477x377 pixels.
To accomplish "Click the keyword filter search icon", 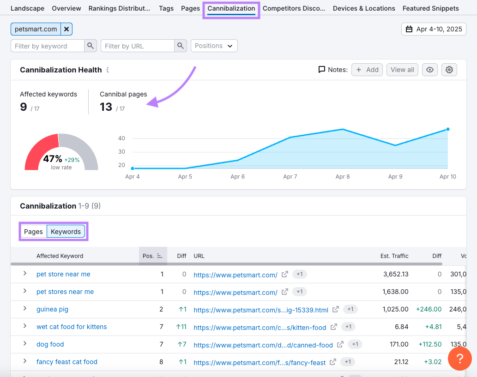I will pos(91,46).
